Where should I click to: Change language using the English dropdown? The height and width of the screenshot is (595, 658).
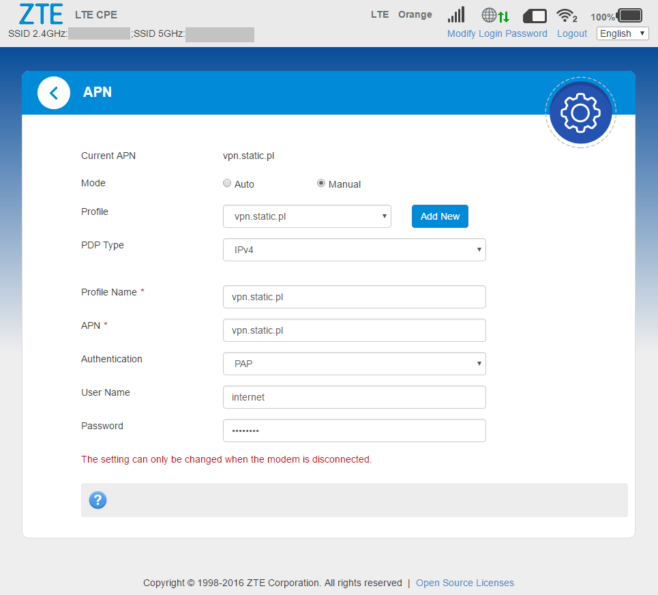pos(623,33)
